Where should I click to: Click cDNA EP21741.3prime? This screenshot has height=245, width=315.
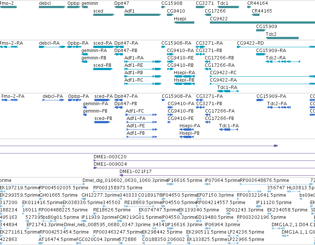click(45, 225)
